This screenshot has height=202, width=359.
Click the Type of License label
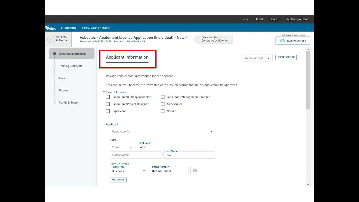(116, 92)
